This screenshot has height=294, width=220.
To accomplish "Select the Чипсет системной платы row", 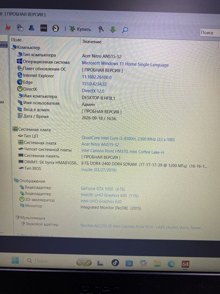I will point(45,150).
